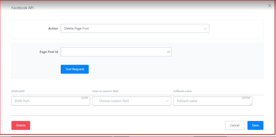Save the Facebook API settings

[x=255, y=125]
